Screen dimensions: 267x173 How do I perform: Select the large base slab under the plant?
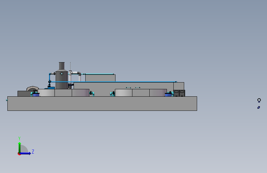(x=102, y=103)
